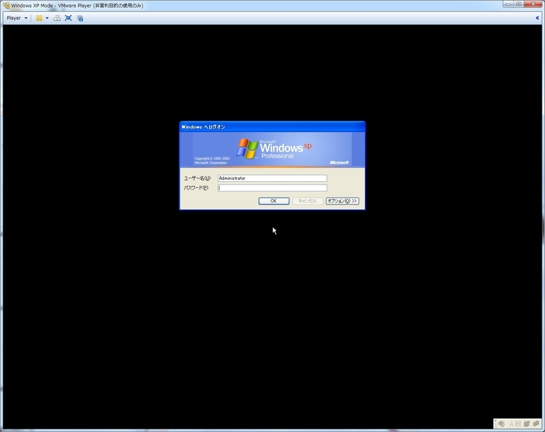Image resolution: width=545 pixels, height=432 pixels.
Task: Pause the virtual machine with the yellow pause icon
Action: pos(40,18)
